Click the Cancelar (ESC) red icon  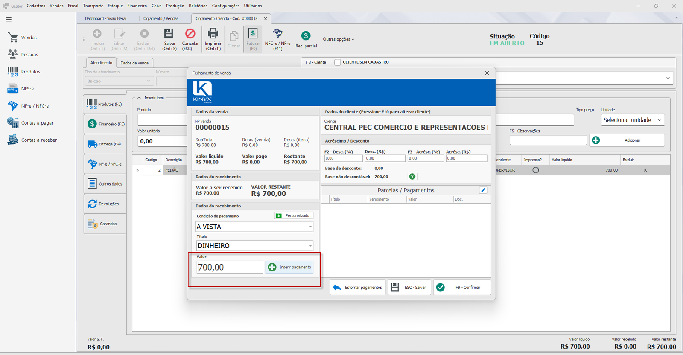coord(190,33)
